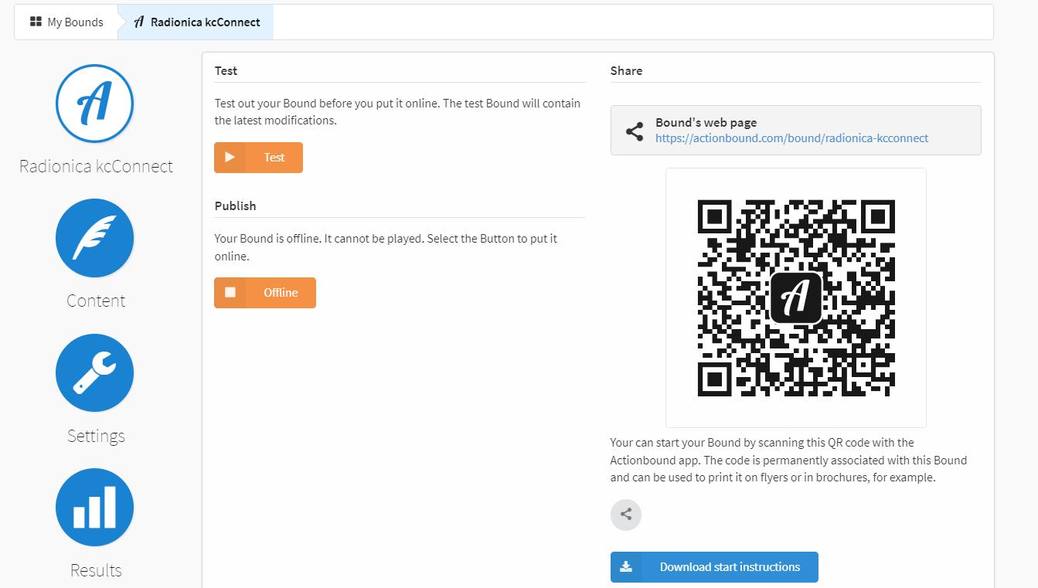Open the actionbound.com bound web page link
The image size is (1038, 588).
792,138
